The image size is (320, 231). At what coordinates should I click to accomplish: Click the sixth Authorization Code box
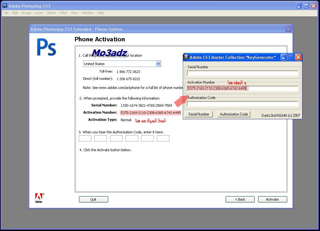[163, 138]
